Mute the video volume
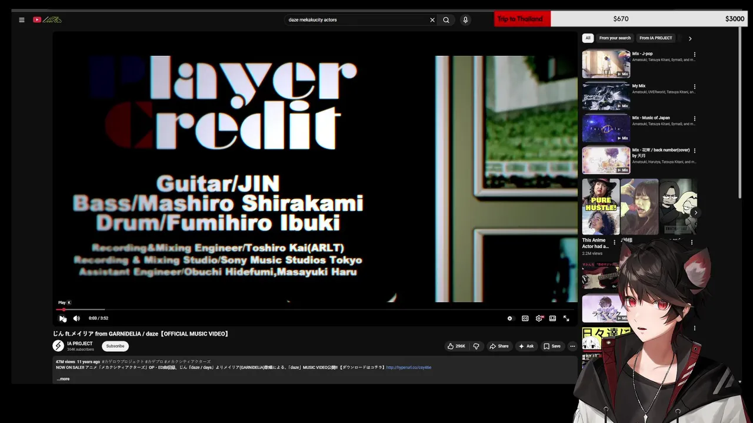This screenshot has height=423, width=753. [76, 318]
